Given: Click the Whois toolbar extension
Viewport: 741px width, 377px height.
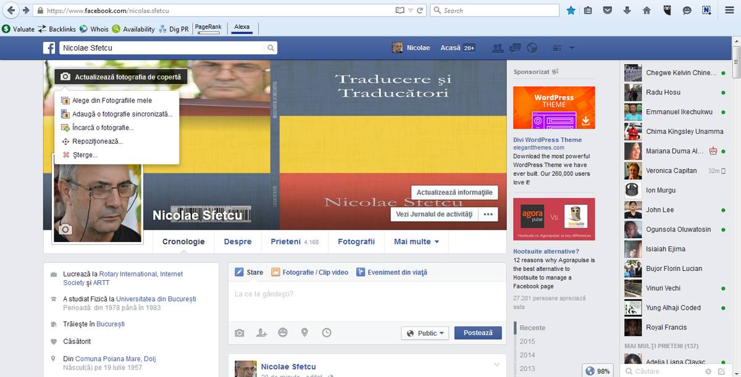Looking at the screenshot, I should [94, 29].
